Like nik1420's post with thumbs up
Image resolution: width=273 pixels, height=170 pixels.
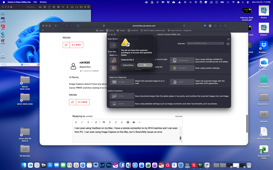(72, 102)
